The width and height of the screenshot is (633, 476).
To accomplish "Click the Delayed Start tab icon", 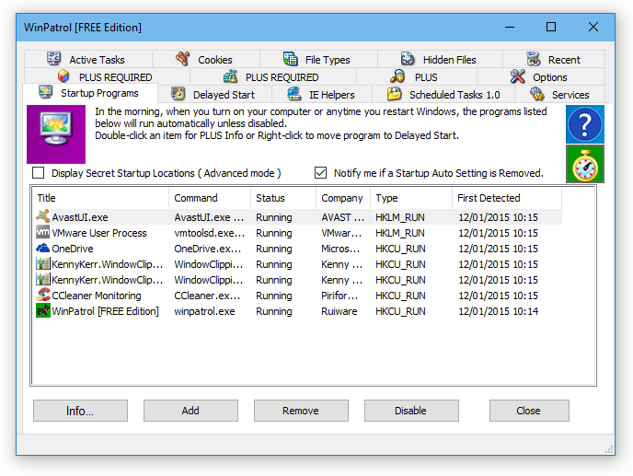I will tap(178, 94).
